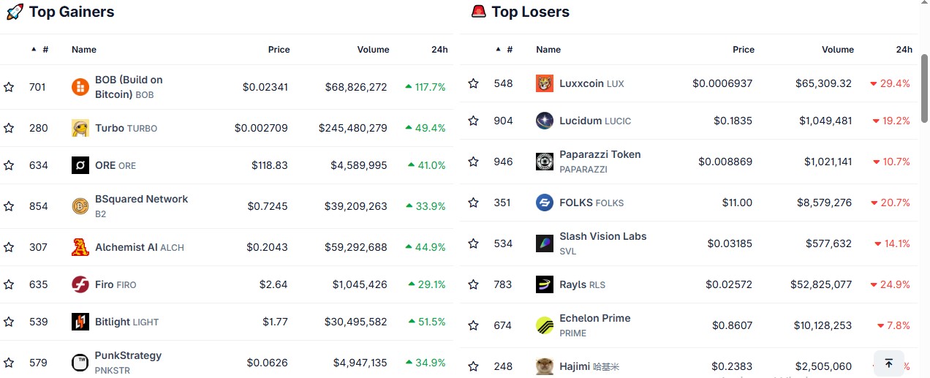Open the Turbo TURBO coin page
930x378 pixels.
click(x=126, y=128)
